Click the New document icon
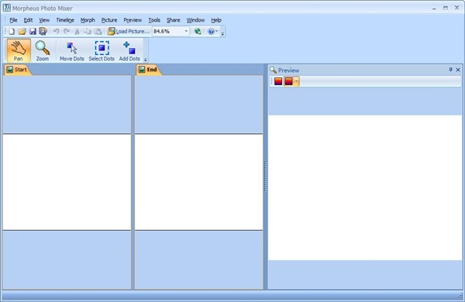This screenshot has width=465, height=302. pyautogui.click(x=12, y=31)
